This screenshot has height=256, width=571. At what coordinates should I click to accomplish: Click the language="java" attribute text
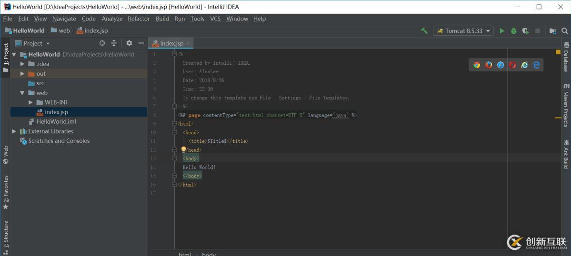329,115
